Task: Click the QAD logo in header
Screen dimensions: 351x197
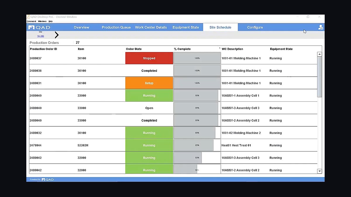Action: [x=39, y=27]
